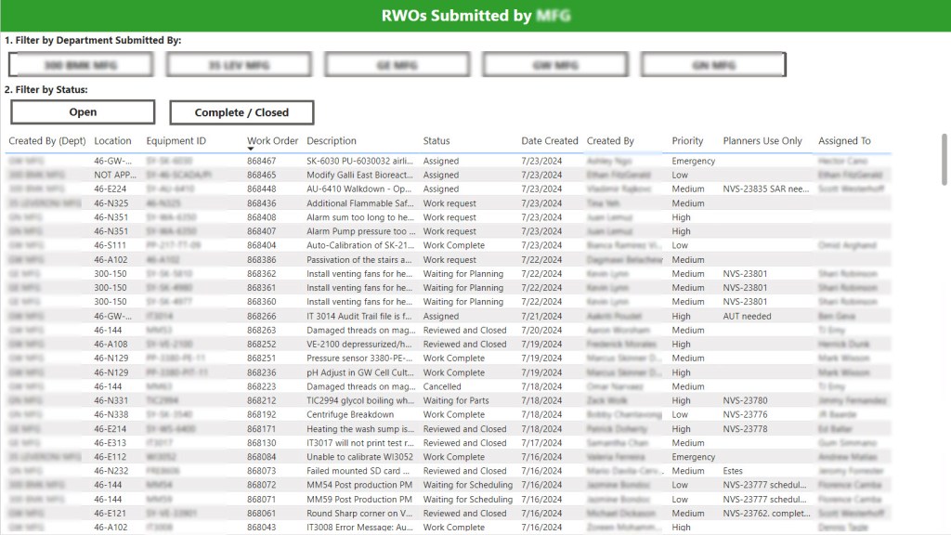Click the Assigned To column header
This screenshot has height=535, width=951.
pyautogui.click(x=844, y=141)
